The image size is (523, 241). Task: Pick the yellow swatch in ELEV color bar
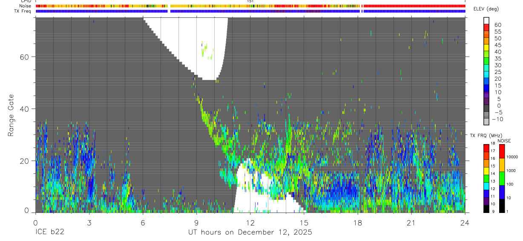click(x=486, y=48)
